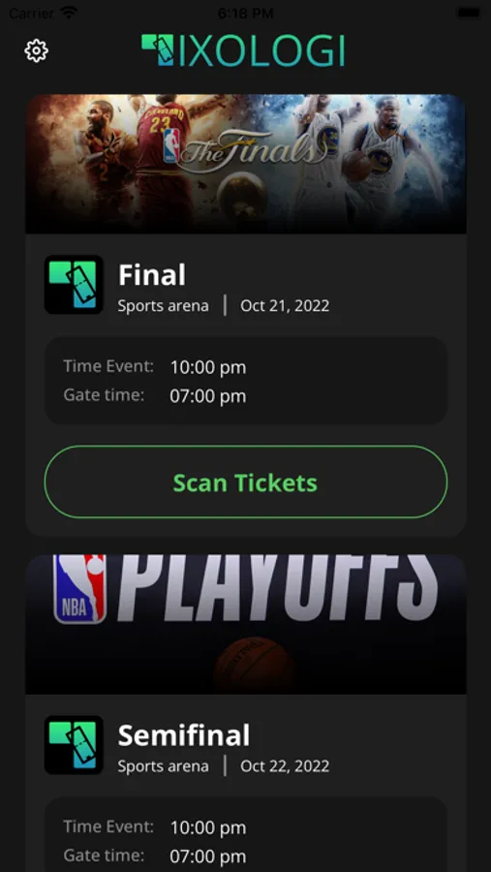
Task: Tap Scan Tickets for the Final event
Action: point(246,483)
